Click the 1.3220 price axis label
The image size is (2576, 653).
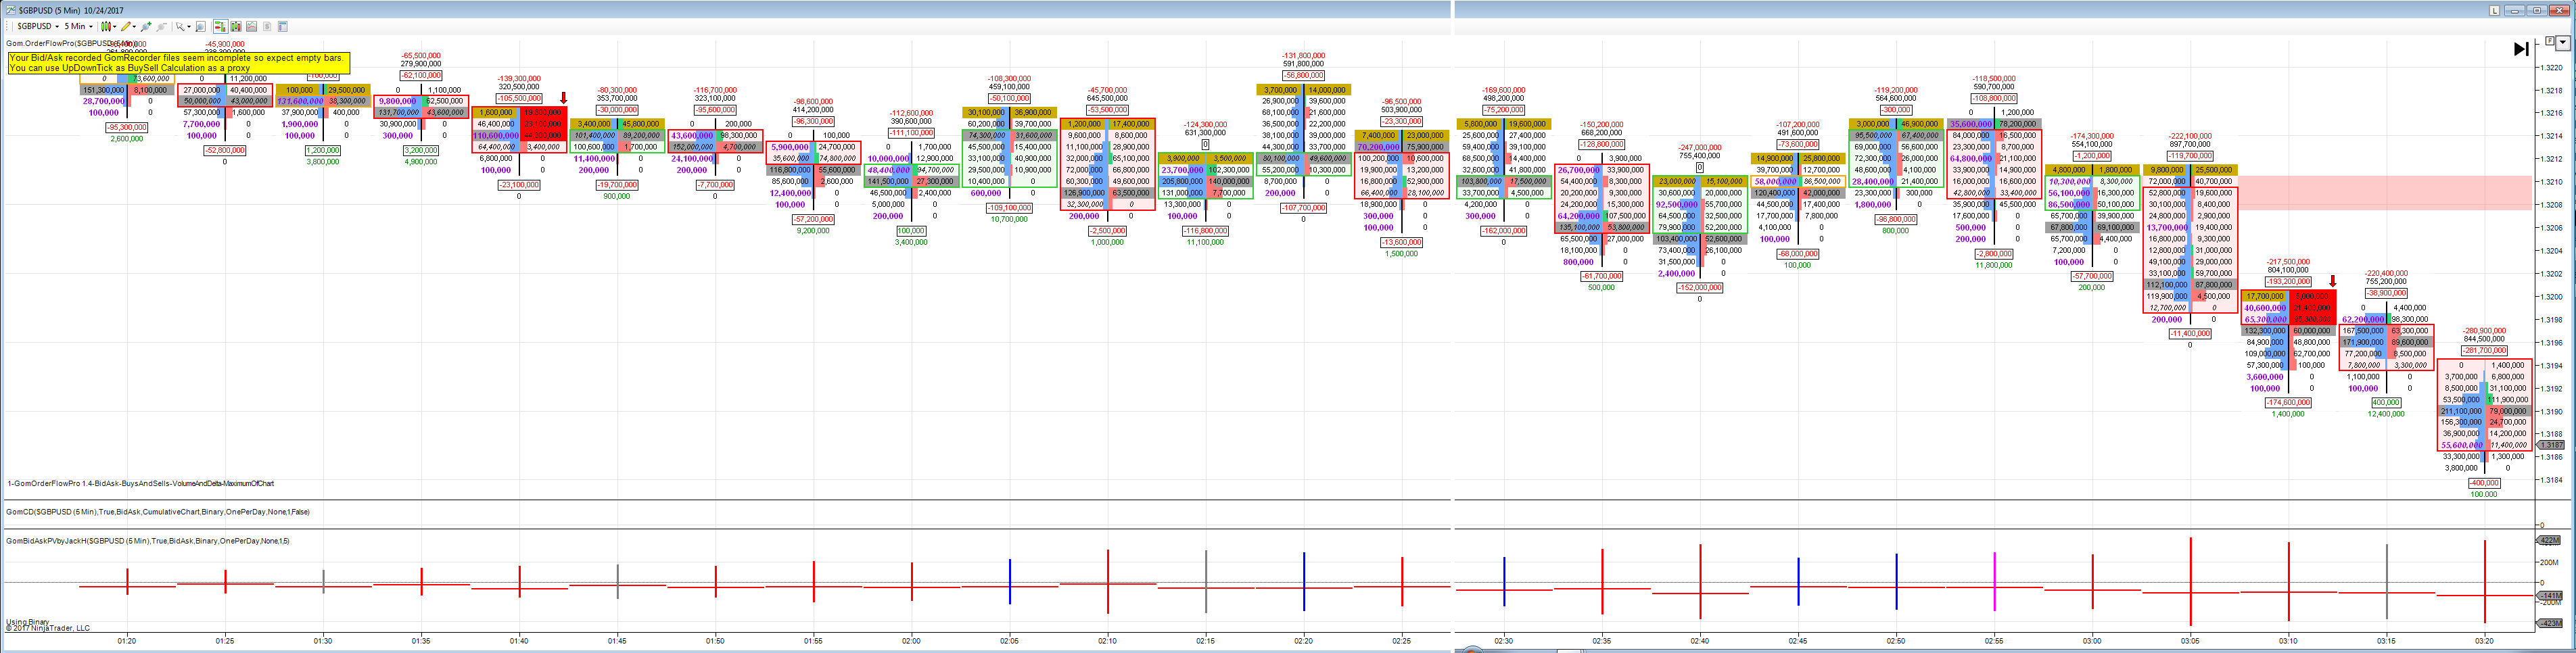click(2552, 68)
